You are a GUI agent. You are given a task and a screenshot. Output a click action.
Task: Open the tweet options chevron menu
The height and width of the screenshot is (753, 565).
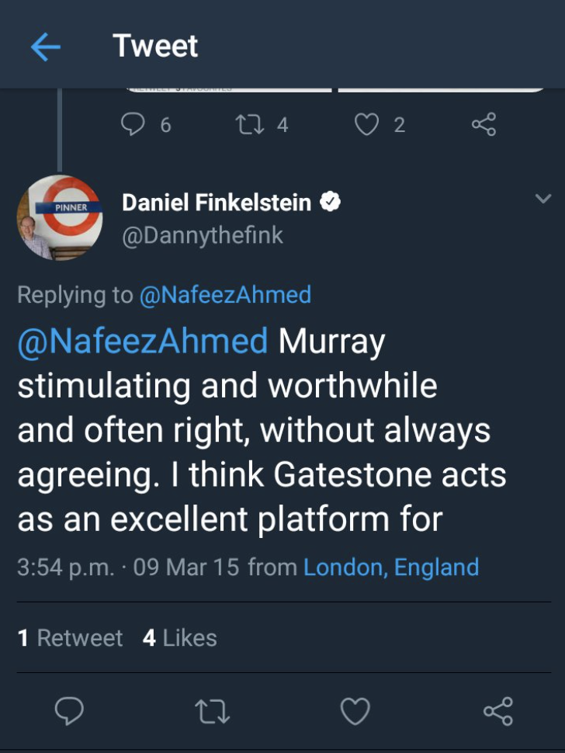543,200
